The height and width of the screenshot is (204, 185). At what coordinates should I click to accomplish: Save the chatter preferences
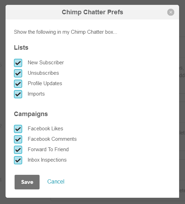(x=27, y=182)
